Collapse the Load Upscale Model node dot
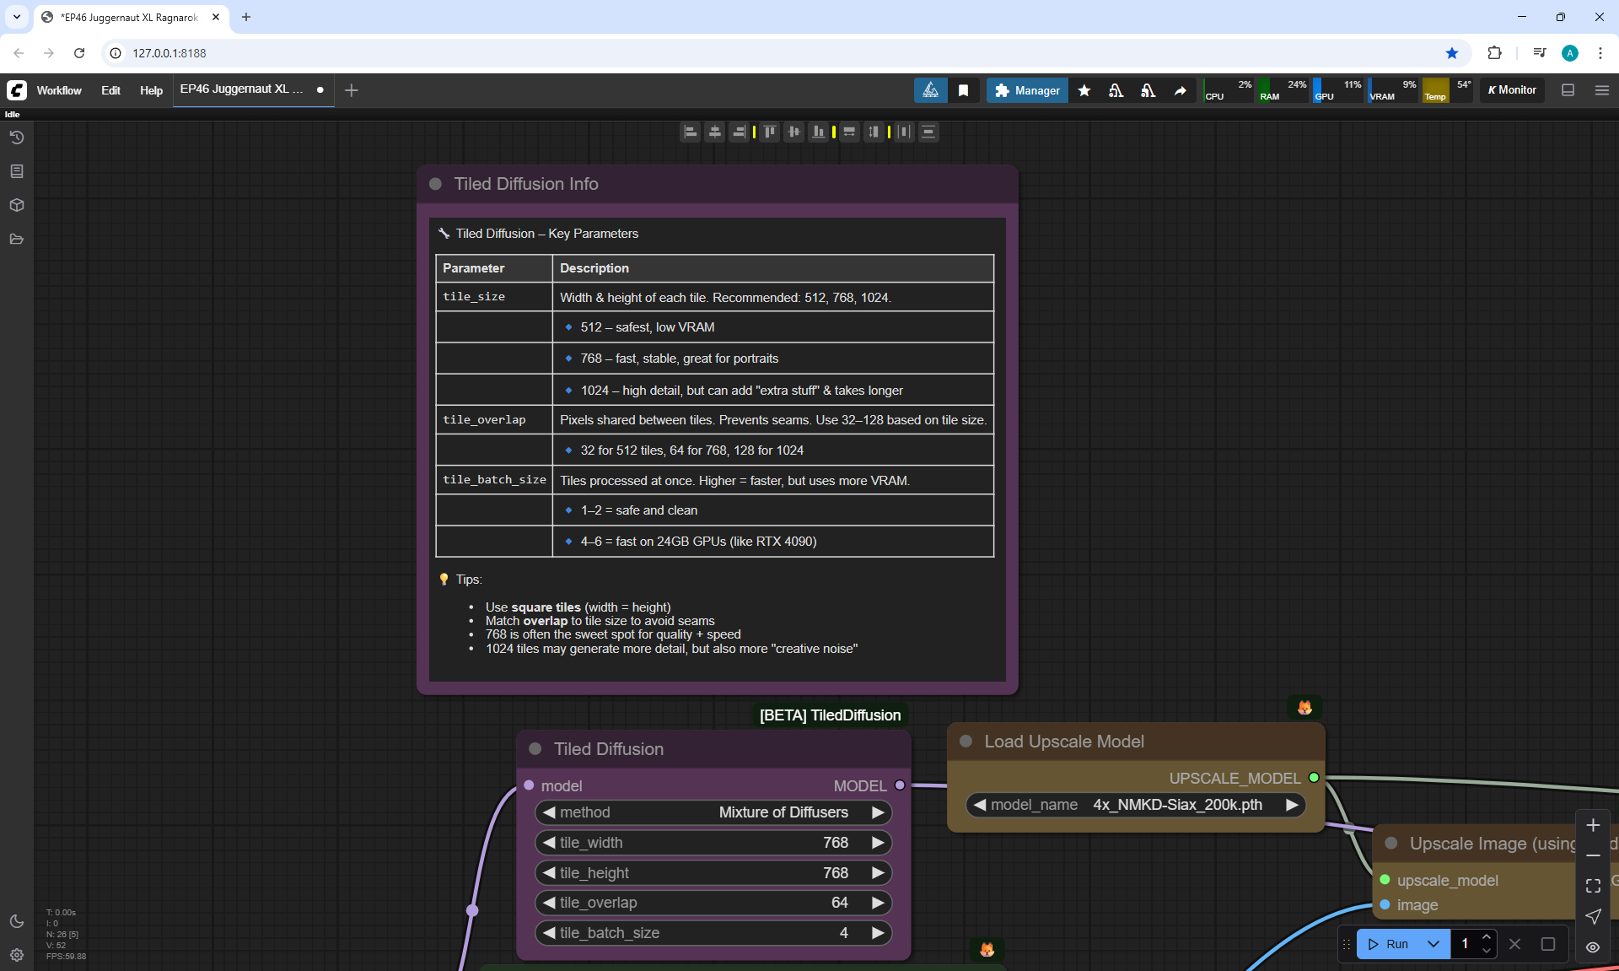The height and width of the screenshot is (971, 1619). 966,742
